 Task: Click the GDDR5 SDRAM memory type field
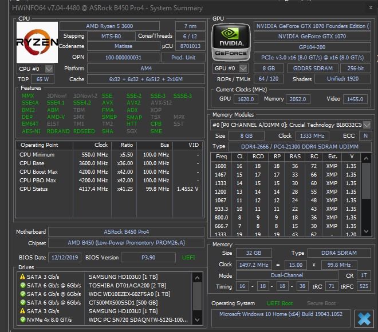click(x=313, y=69)
